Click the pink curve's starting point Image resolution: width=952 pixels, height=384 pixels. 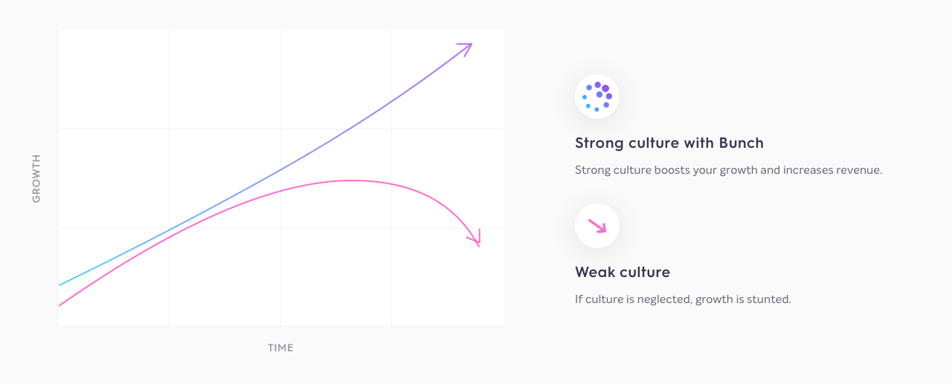pos(61,304)
